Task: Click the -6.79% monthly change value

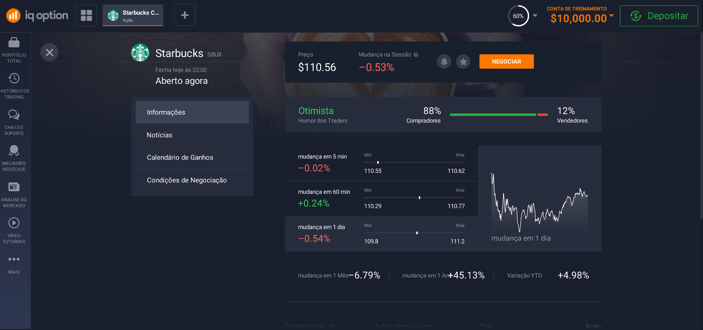Action: click(x=364, y=275)
